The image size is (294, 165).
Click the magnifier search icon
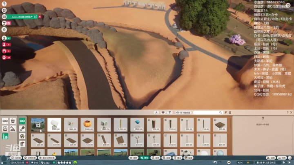[x=220, y=112]
